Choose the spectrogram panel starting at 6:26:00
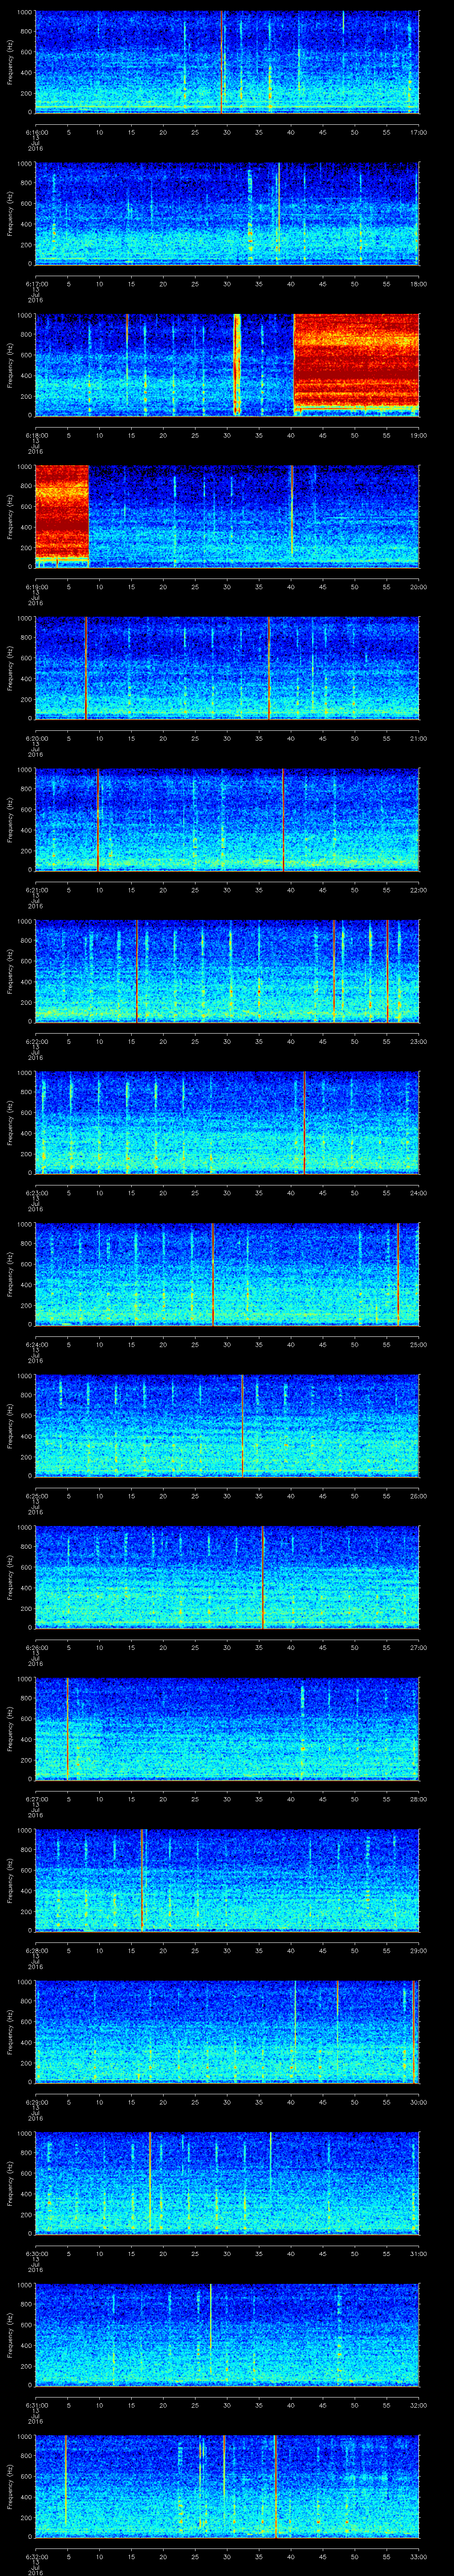Image resolution: width=454 pixels, height=2576 pixels. (227, 1577)
